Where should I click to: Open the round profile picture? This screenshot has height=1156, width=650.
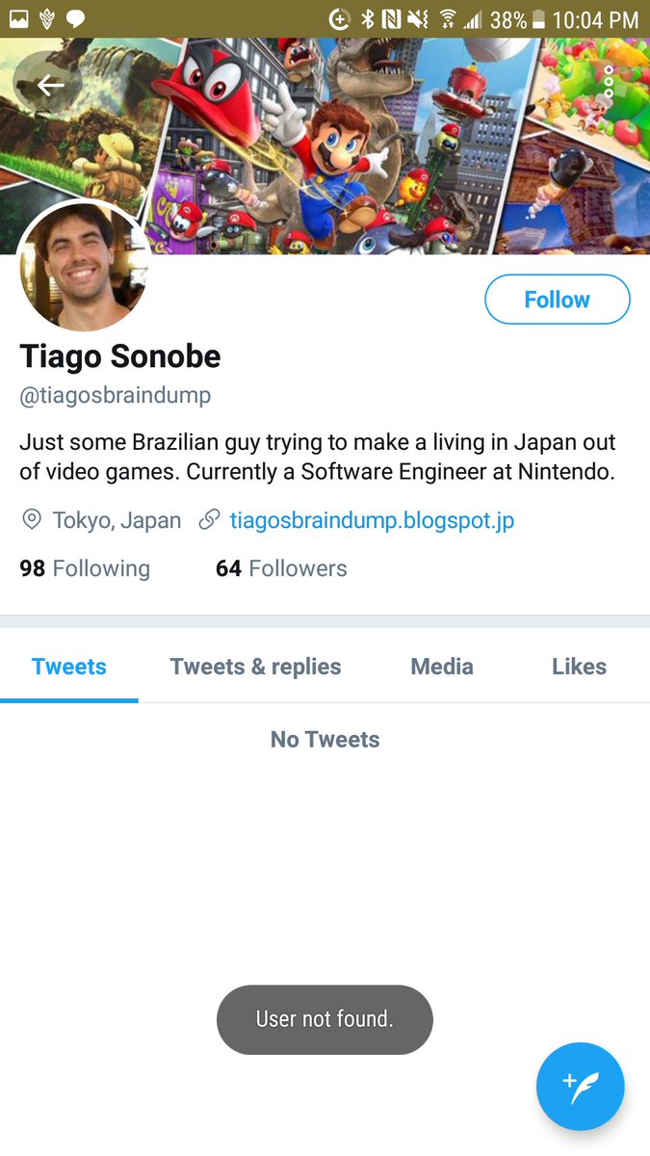pos(84,268)
